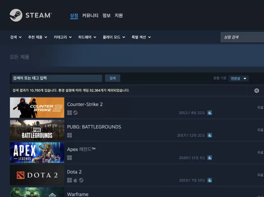Click 무료 price on Dota 2 row
The height and width of the screenshot is (197, 264).
coord(260,175)
